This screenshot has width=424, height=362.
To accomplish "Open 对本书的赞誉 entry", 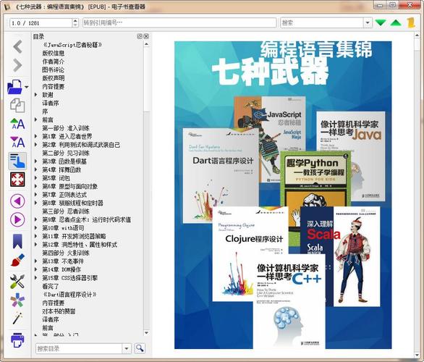I will (59, 311).
